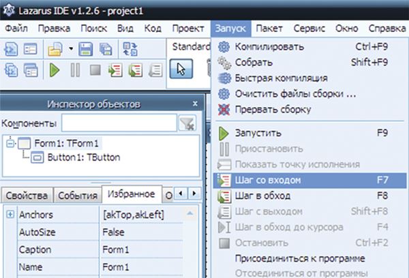Click the View Units toolbar icon
Viewport: 409px width, 278px height.
point(11,70)
